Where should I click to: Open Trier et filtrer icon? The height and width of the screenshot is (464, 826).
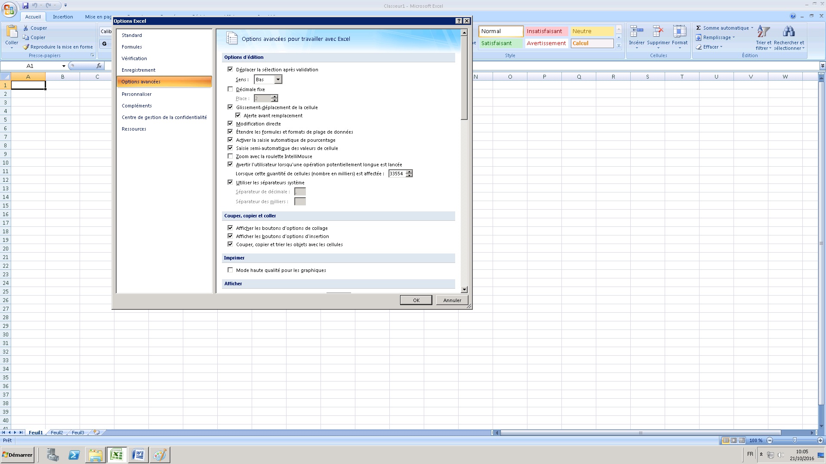click(x=764, y=31)
